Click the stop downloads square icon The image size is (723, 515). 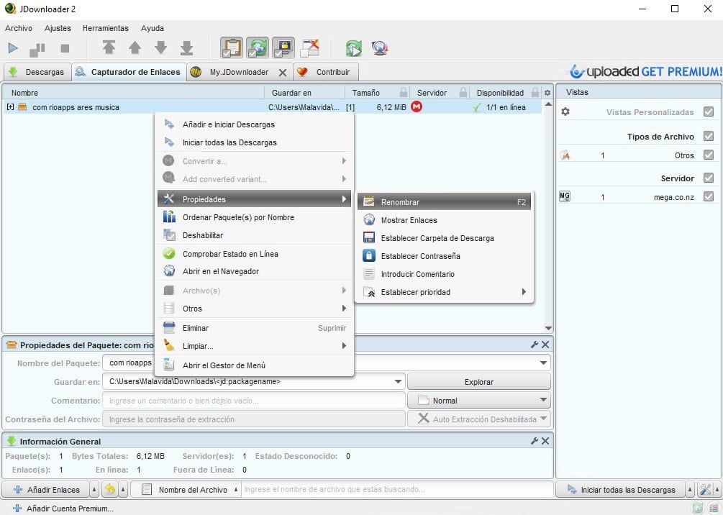pos(65,48)
